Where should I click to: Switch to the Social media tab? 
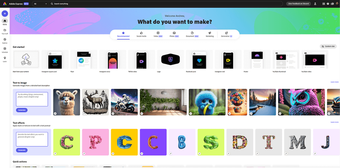[141, 34]
